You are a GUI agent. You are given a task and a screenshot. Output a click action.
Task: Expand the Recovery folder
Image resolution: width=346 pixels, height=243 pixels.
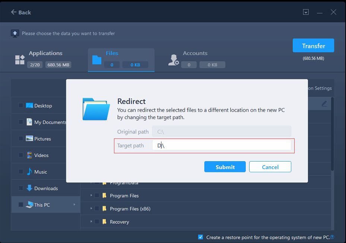tap(91, 221)
